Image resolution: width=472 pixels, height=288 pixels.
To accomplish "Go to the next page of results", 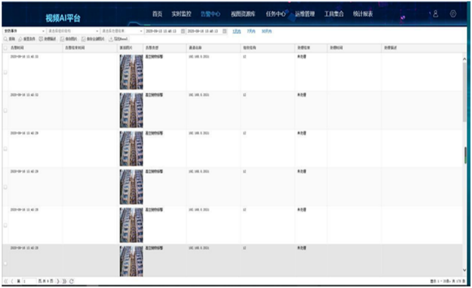I will coord(58,281).
